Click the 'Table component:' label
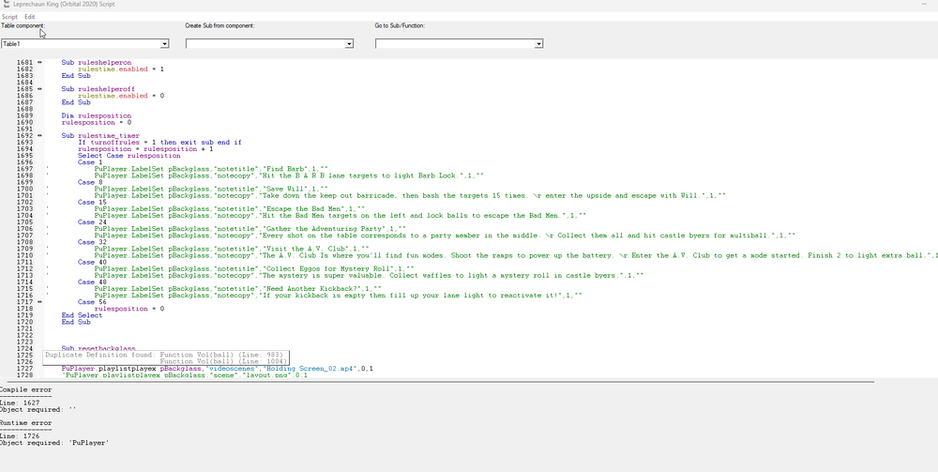This screenshot has width=938, height=472. (x=23, y=26)
